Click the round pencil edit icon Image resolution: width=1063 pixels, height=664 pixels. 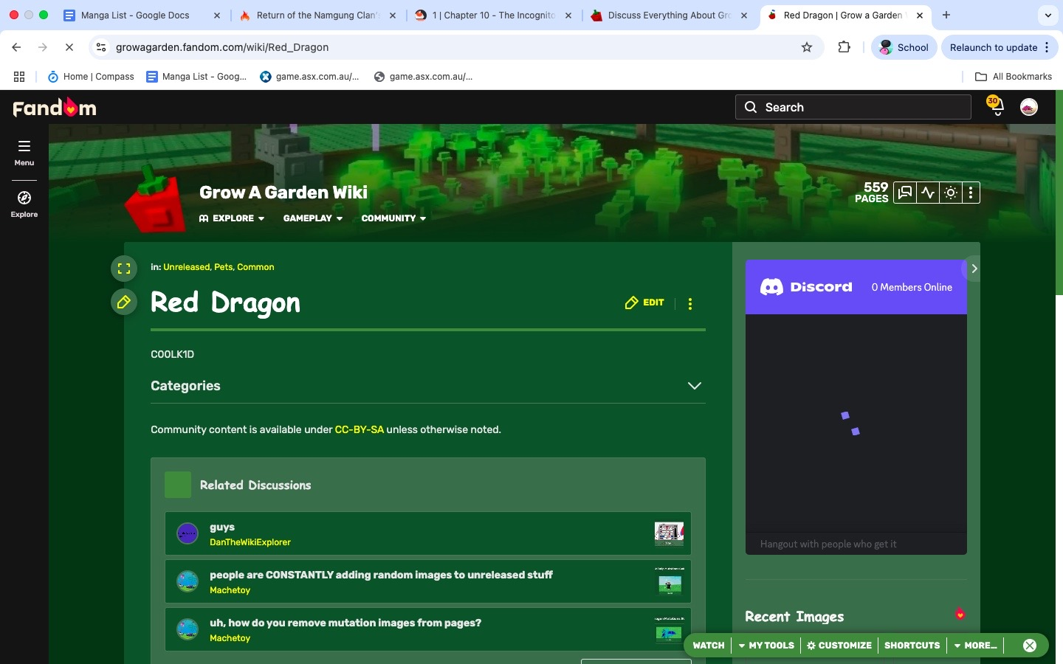click(124, 302)
